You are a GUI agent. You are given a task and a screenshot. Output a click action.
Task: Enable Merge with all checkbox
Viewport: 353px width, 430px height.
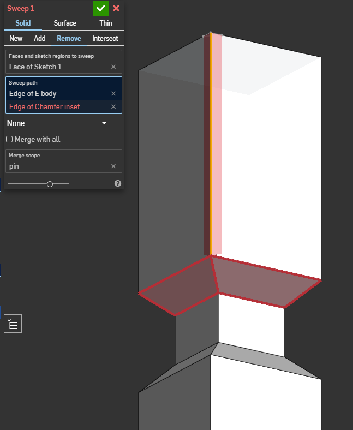pos(9,139)
